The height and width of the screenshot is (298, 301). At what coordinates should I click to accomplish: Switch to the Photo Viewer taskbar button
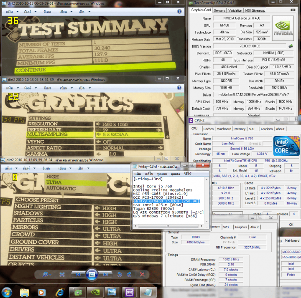click(112, 293)
